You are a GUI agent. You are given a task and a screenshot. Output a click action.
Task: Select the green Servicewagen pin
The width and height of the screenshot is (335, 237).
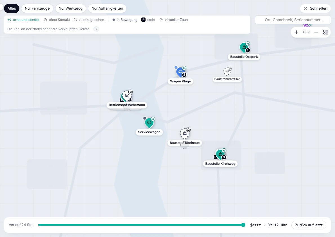(149, 123)
